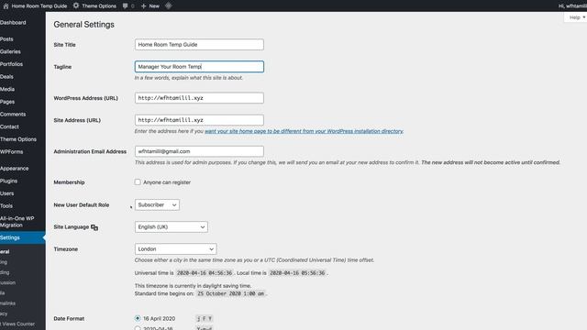Open All-in-One WP Migration menu
The image size is (587, 330).
click(x=17, y=222)
